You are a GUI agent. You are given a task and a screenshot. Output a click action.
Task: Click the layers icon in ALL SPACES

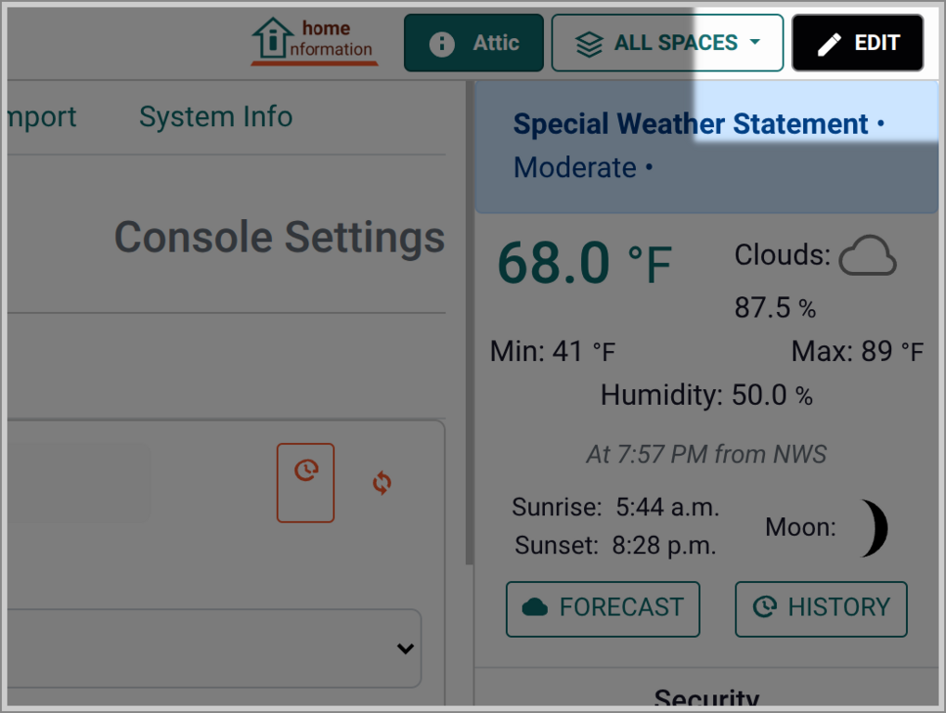click(x=589, y=44)
